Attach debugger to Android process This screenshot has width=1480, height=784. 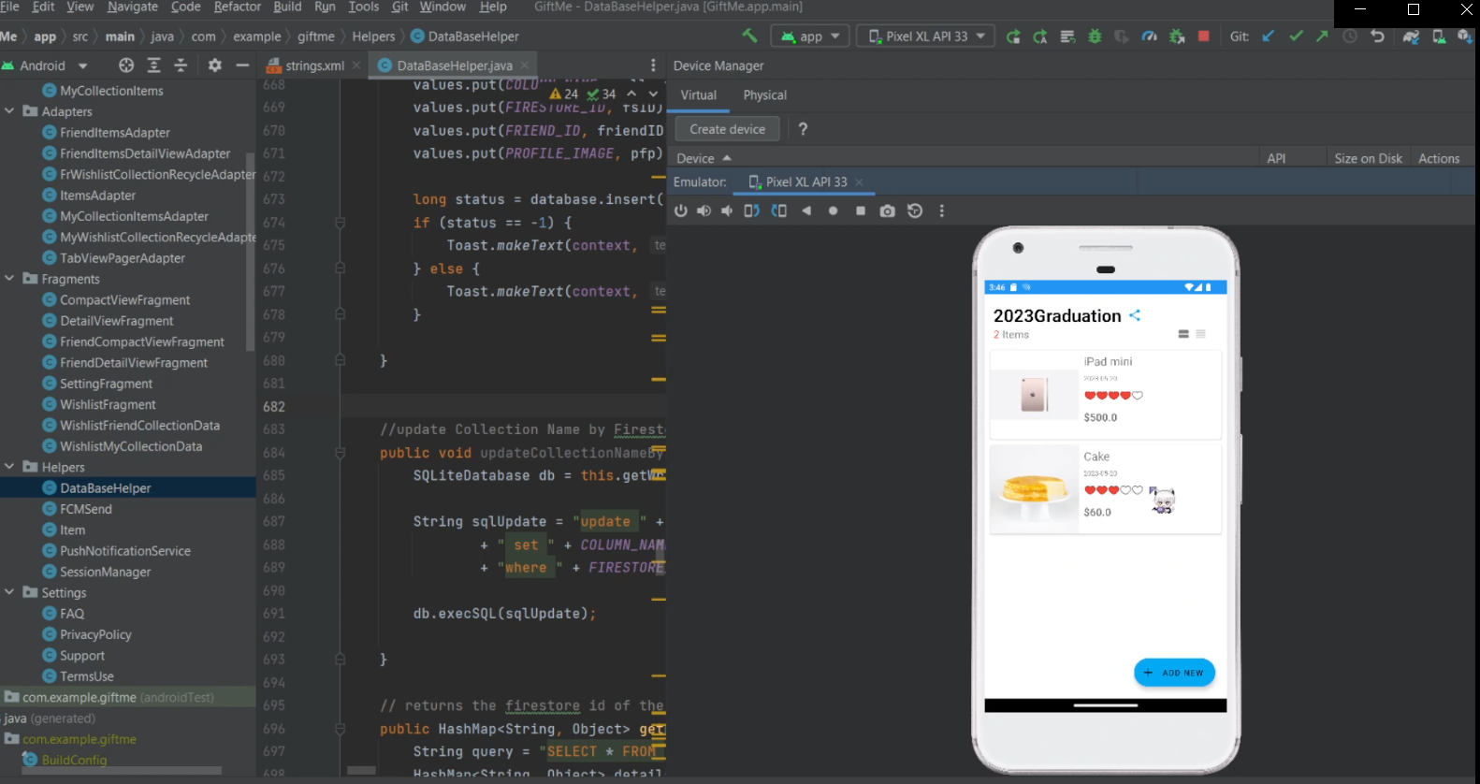pyautogui.click(x=1177, y=36)
